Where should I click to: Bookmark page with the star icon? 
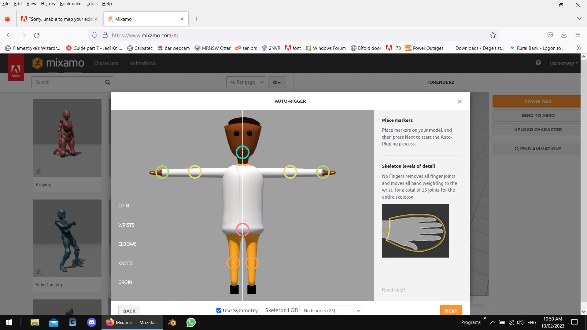(493, 35)
